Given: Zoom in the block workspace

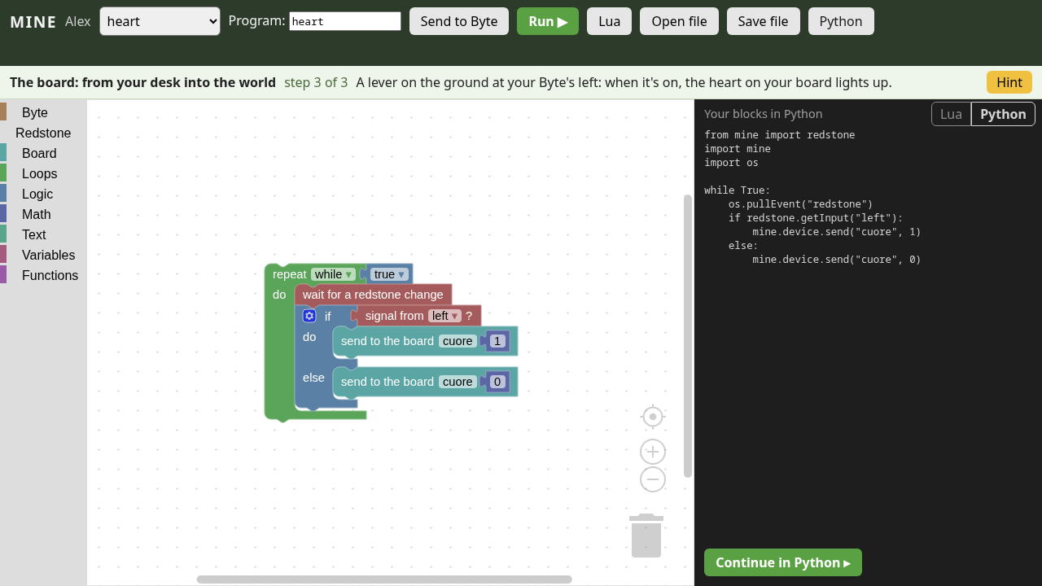Looking at the screenshot, I should pos(653,452).
